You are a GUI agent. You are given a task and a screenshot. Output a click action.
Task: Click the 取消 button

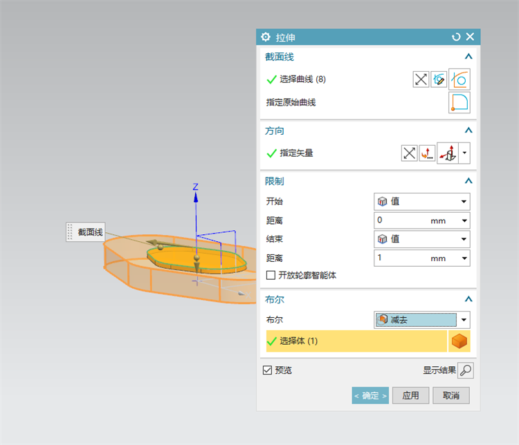pyautogui.click(x=451, y=395)
